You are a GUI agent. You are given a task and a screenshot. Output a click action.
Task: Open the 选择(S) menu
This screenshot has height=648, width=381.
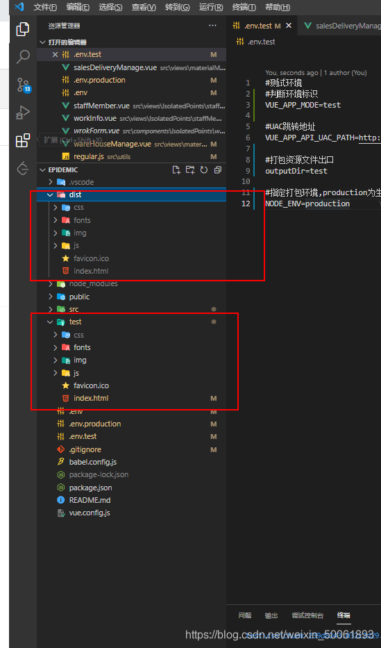[x=110, y=8]
